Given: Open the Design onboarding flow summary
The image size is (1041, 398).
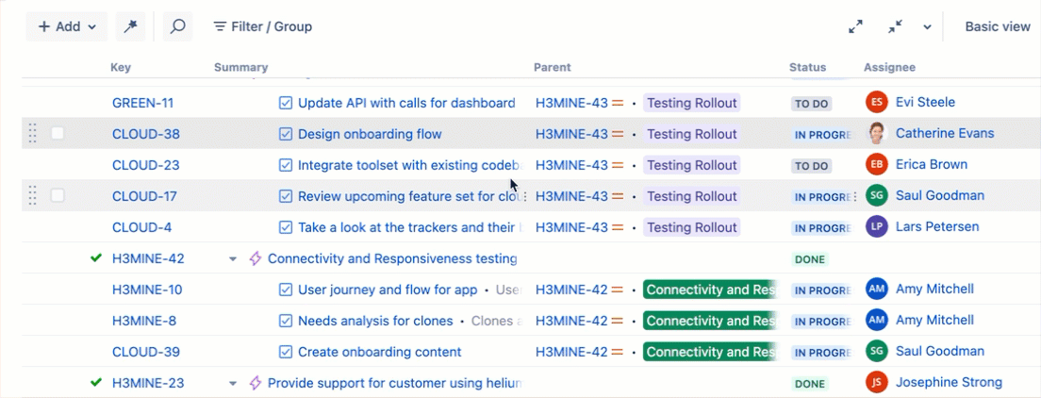Looking at the screenshot, I should tap(370, 134).
